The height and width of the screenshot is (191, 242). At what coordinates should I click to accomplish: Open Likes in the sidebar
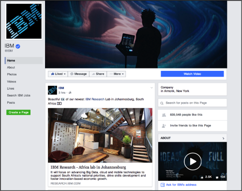coord(11,88)
